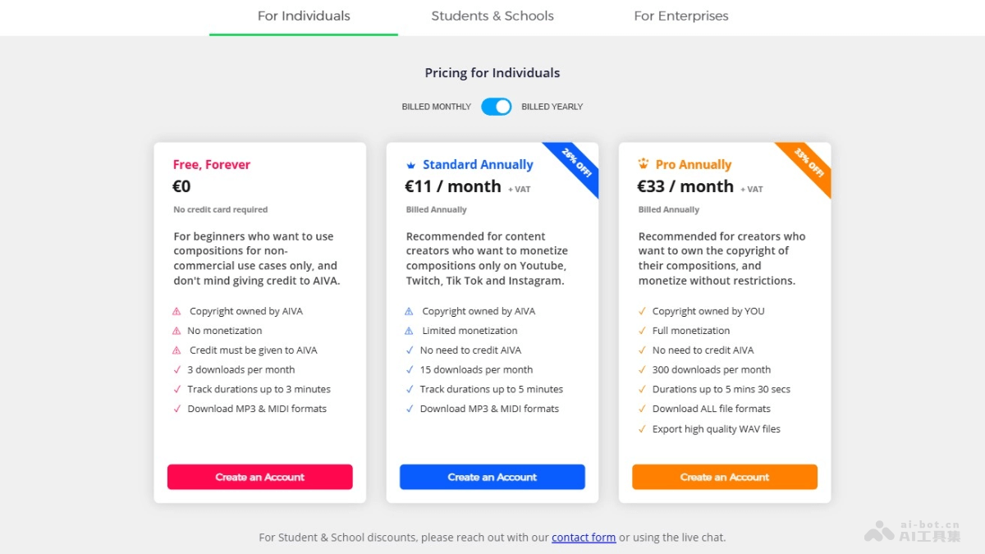
Task: Go to the For Enterprises tab
Action: (x=681, y=16)
